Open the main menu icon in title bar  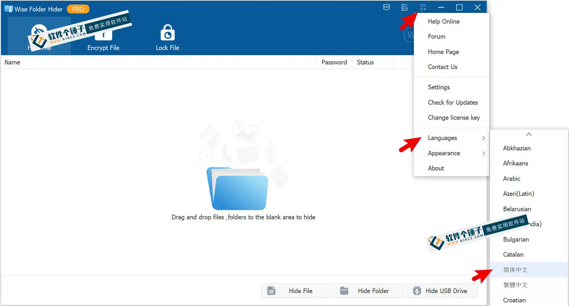(x=423, y=7)
